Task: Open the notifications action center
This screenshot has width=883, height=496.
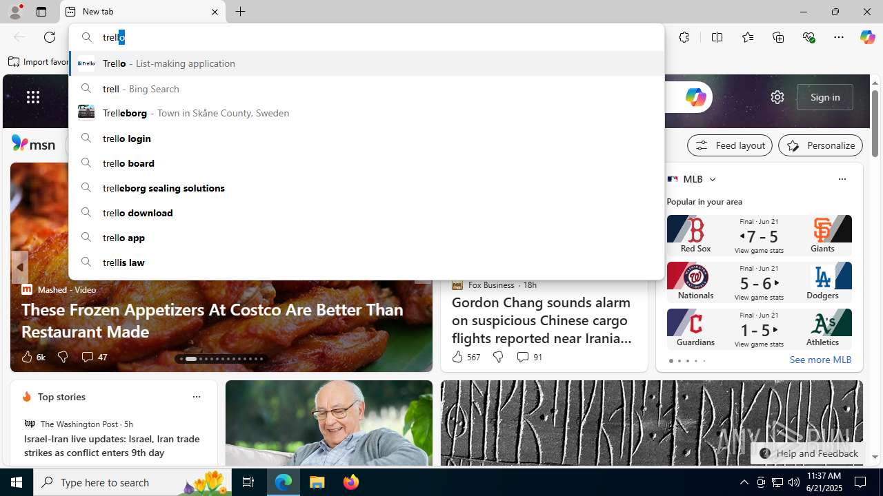Action: point(860,482)
